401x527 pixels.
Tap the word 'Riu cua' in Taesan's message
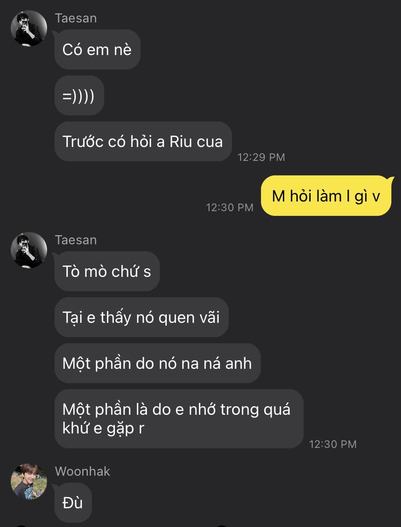coord(196,142)
